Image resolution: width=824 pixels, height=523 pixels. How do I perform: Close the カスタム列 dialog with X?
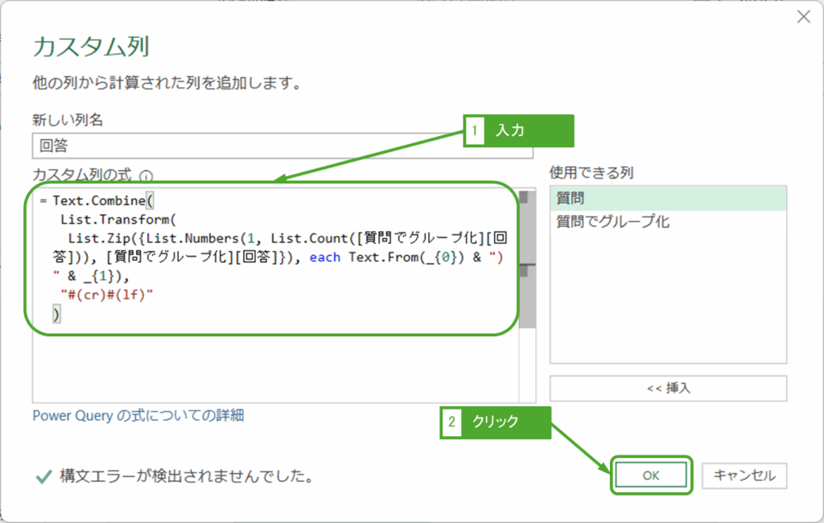tap(803, 17)
